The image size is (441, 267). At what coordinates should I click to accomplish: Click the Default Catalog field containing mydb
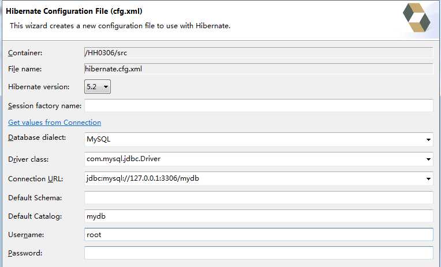tap(259, 216)
